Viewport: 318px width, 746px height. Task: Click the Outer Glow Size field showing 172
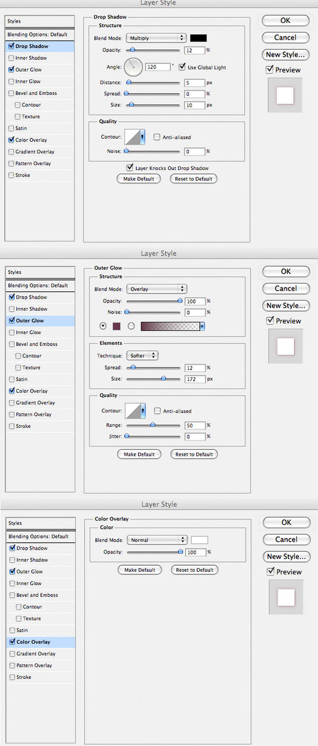(x=195, y=379)
